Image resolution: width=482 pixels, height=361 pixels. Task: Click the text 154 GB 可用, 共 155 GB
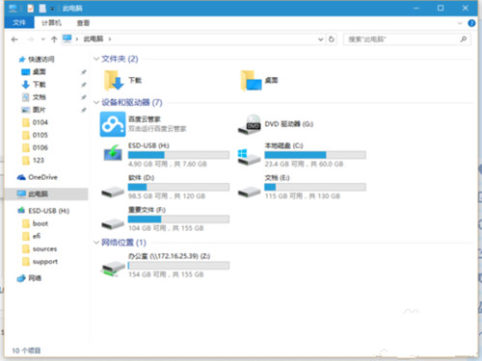pyautogui.click(x=166, y=274)
